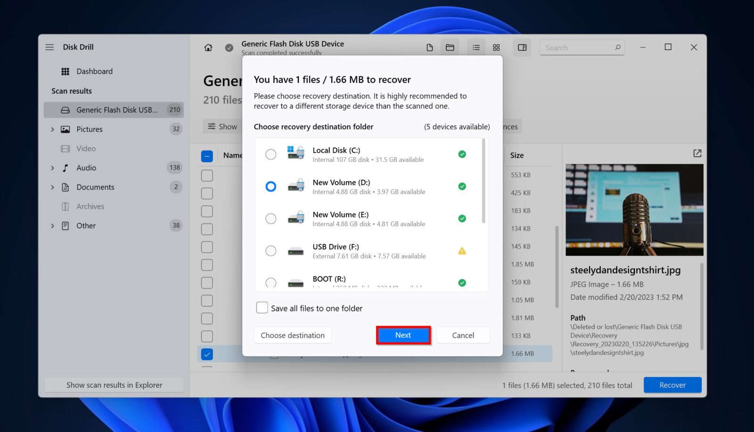The image size is (754, 432).
Task: Open the Disk Drill hamburger menu
Action: [49, 47]
